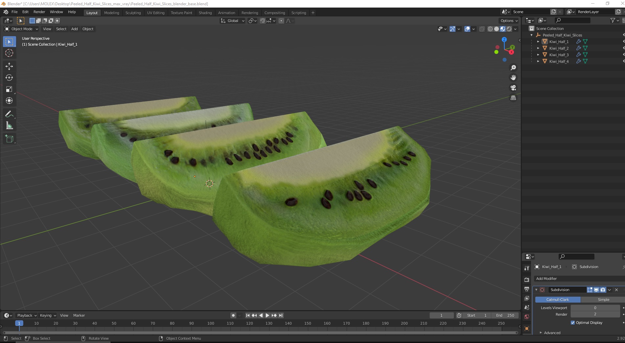
Task: Expand Kiwi_Half_4 in the outliner
Action: point(538,61)
